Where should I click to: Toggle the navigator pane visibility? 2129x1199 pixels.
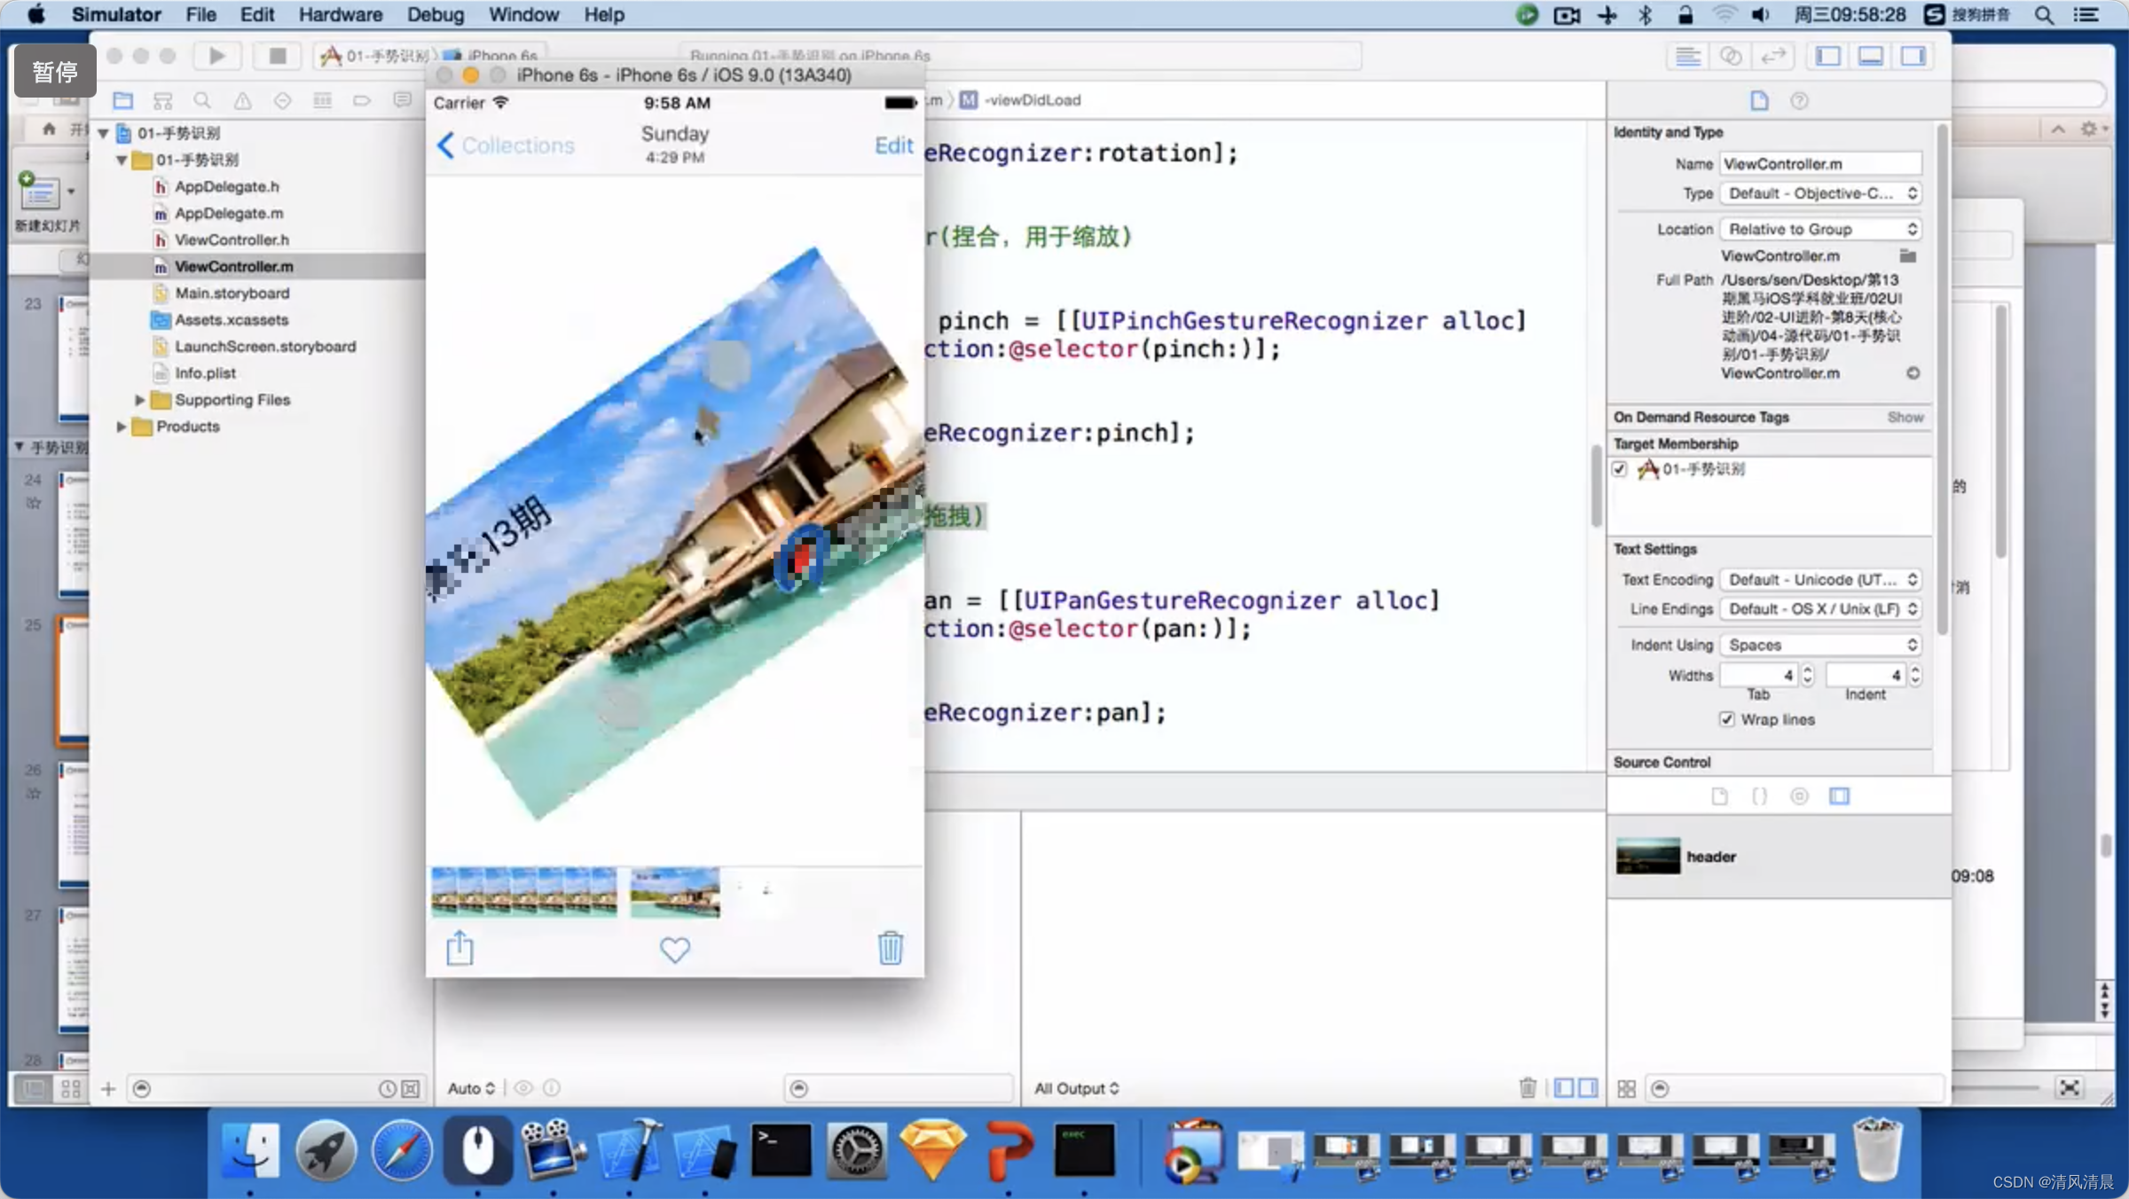pyautogui.click(x=1827, y=56)
